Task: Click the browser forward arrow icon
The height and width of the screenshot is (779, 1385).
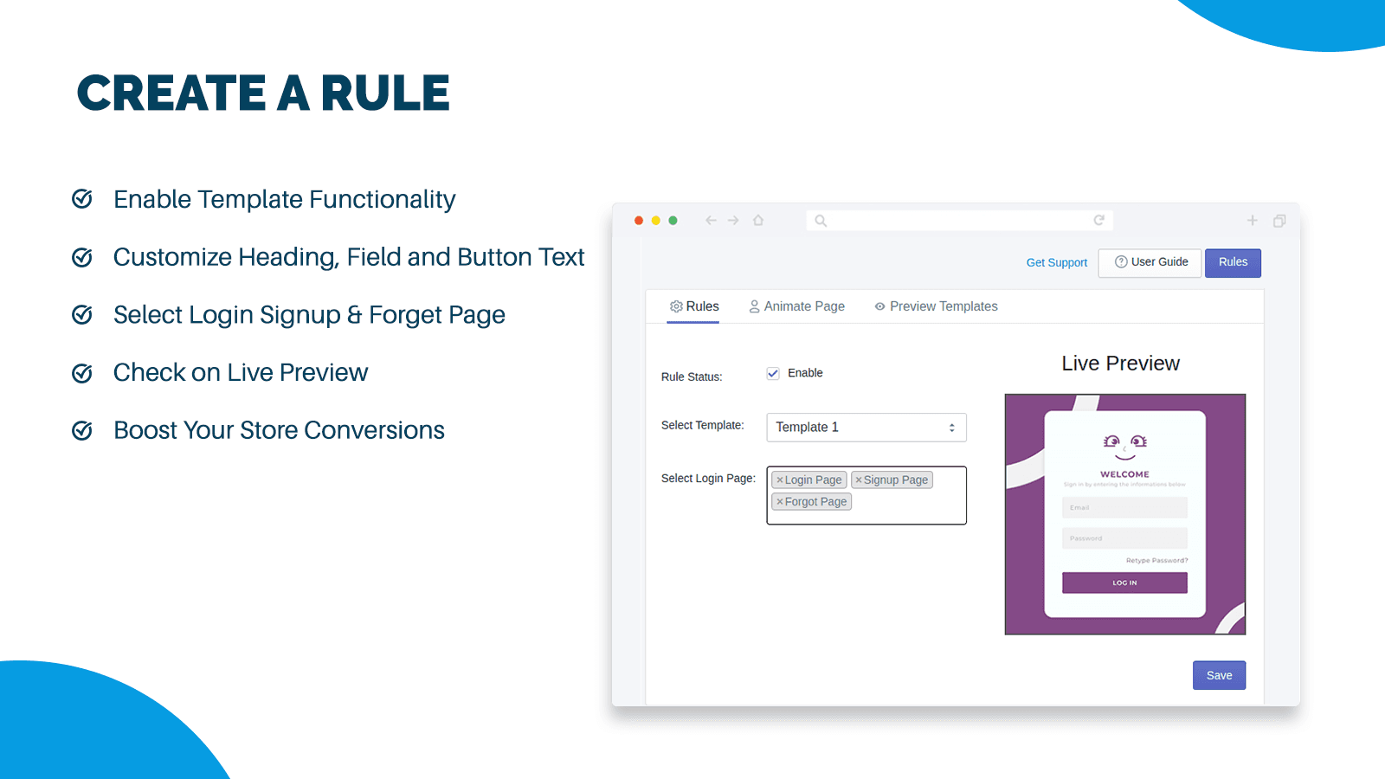Action: [x=733, y=221]
